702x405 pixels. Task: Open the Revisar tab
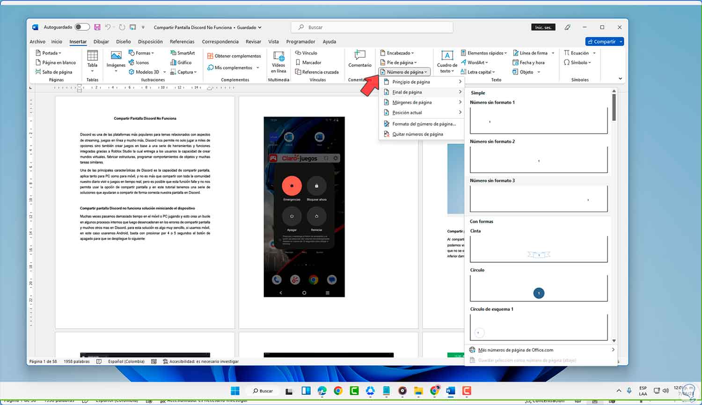click(254, 42)
